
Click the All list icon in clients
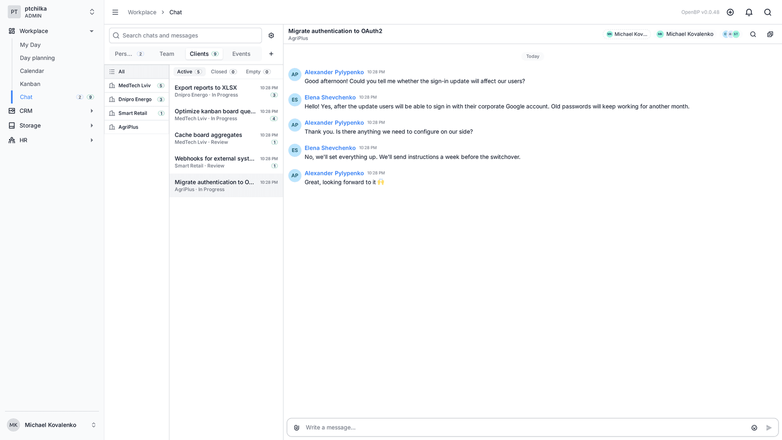pos(112,72)
